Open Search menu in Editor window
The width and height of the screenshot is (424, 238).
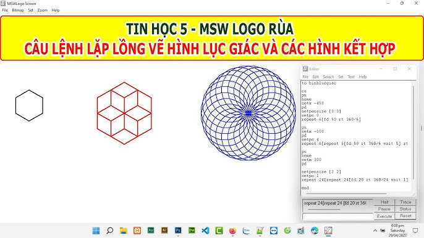(328, 77)
